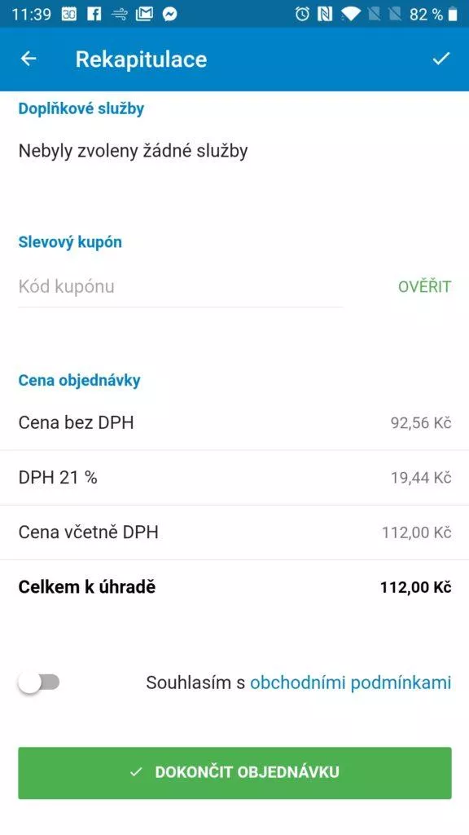
Task: Click the Kód kupónu input field
Action: pos(180,287)
